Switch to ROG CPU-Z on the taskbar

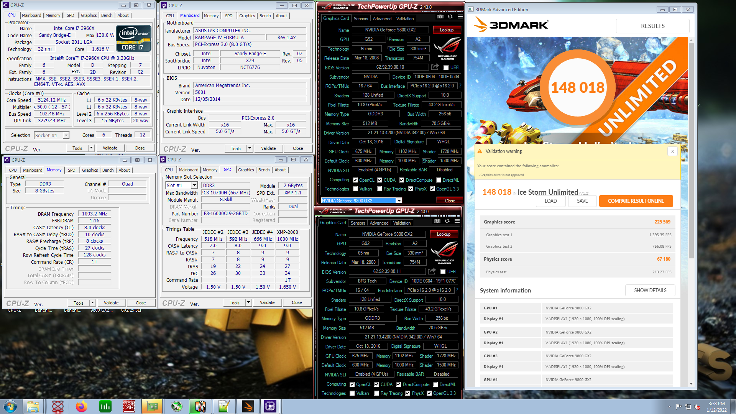point(129,406)
